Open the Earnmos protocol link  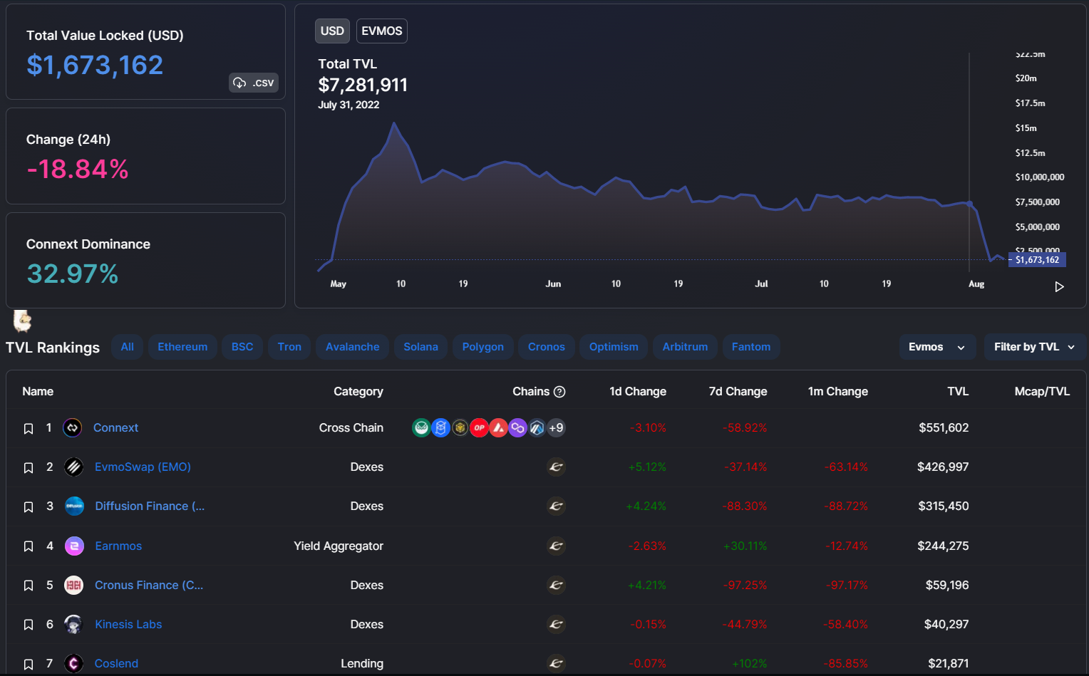pyautogui.click(x=118, y=546)
